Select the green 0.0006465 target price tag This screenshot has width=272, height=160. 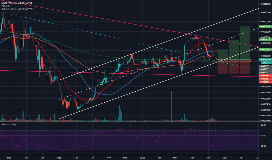coord(265,50)
